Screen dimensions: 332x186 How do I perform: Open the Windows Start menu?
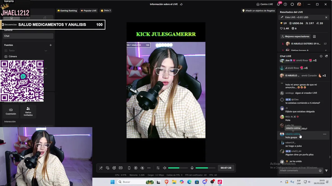[112, 182]
